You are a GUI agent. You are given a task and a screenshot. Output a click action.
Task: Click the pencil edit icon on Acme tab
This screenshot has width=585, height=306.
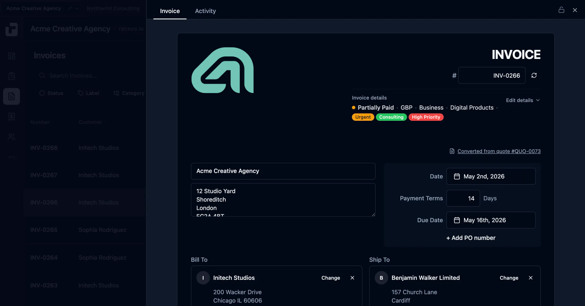click(70, 8)
